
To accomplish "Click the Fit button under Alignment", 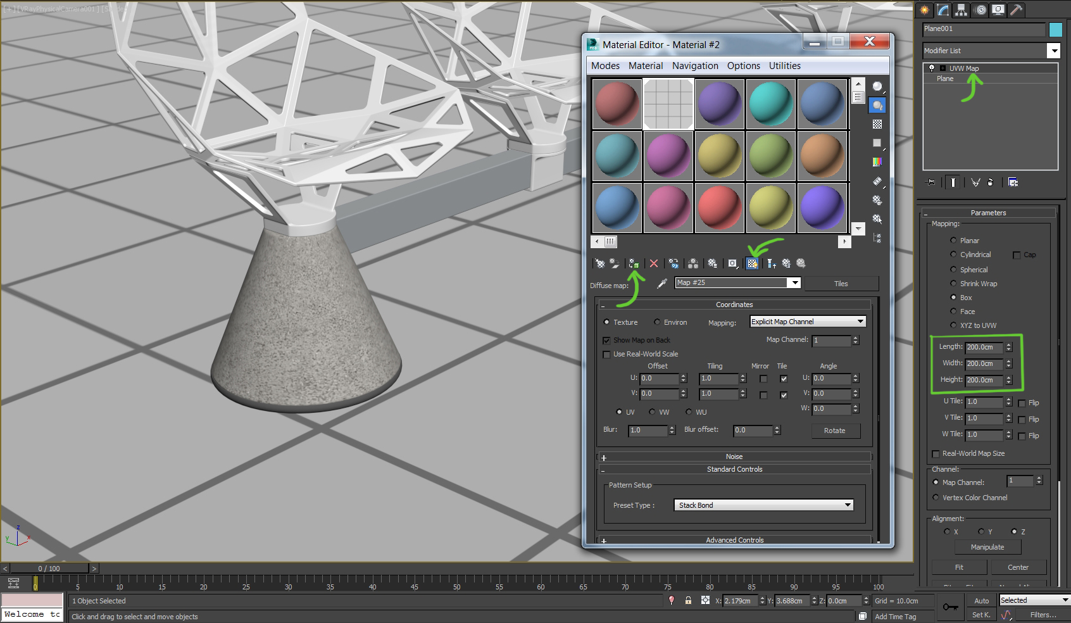I will [958, 567].
